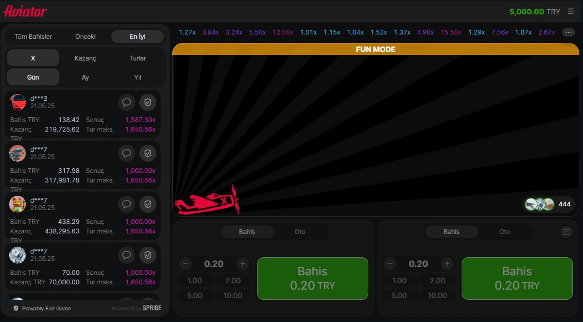
Task: Open the 12.08x round result
Action: pos(283,32)
